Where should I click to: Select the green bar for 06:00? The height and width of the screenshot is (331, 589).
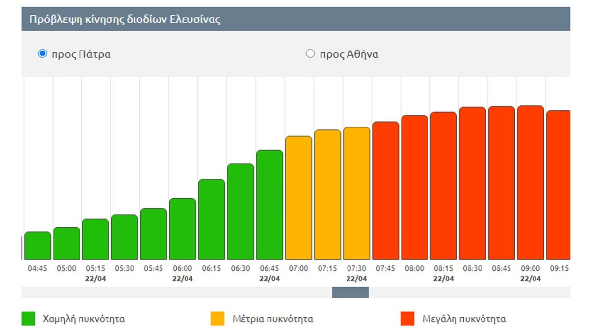click(183, 229)
